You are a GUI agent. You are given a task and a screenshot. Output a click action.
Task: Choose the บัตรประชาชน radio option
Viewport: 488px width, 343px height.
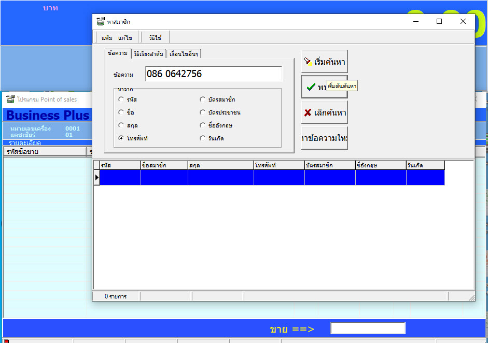point(203,112)
